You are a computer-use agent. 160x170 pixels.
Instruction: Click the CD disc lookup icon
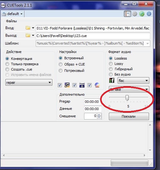tap(97, 85)
